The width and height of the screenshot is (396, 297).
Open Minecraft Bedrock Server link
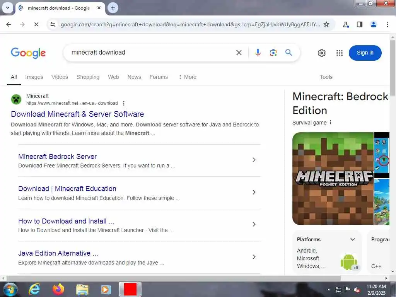tap(57, 157)
